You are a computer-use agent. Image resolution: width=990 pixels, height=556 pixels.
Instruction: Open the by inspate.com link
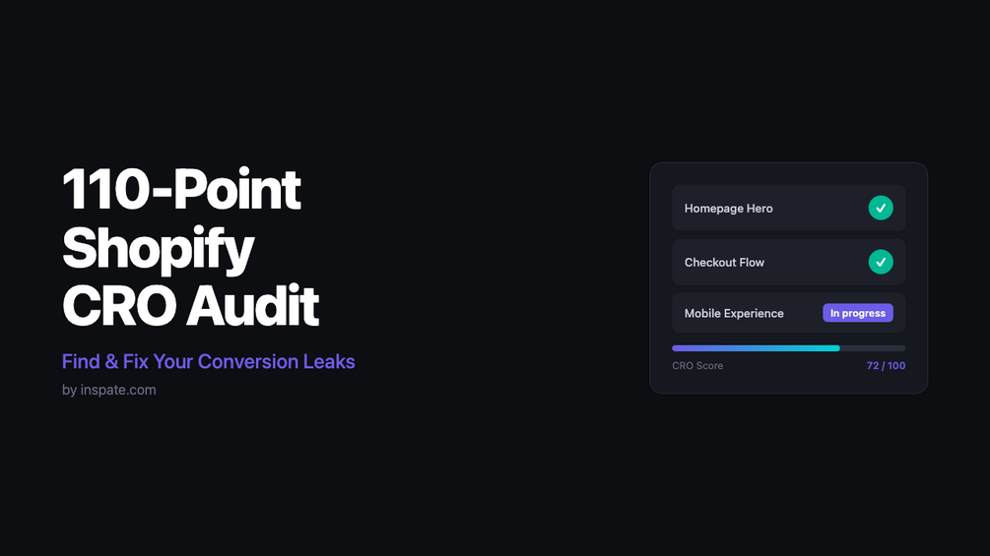click(108, 390)
